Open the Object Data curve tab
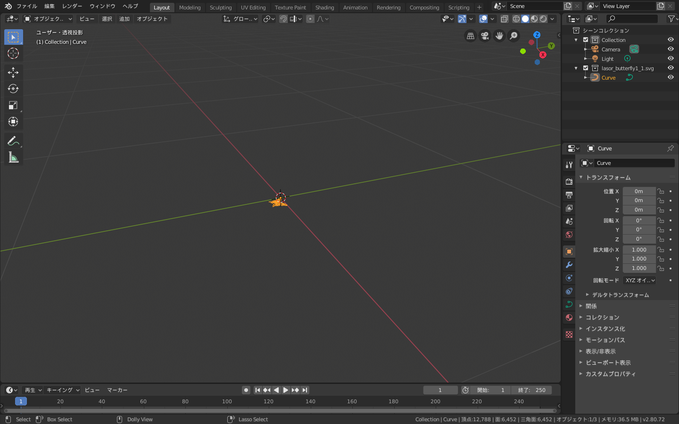 click(x=569, y=304)
